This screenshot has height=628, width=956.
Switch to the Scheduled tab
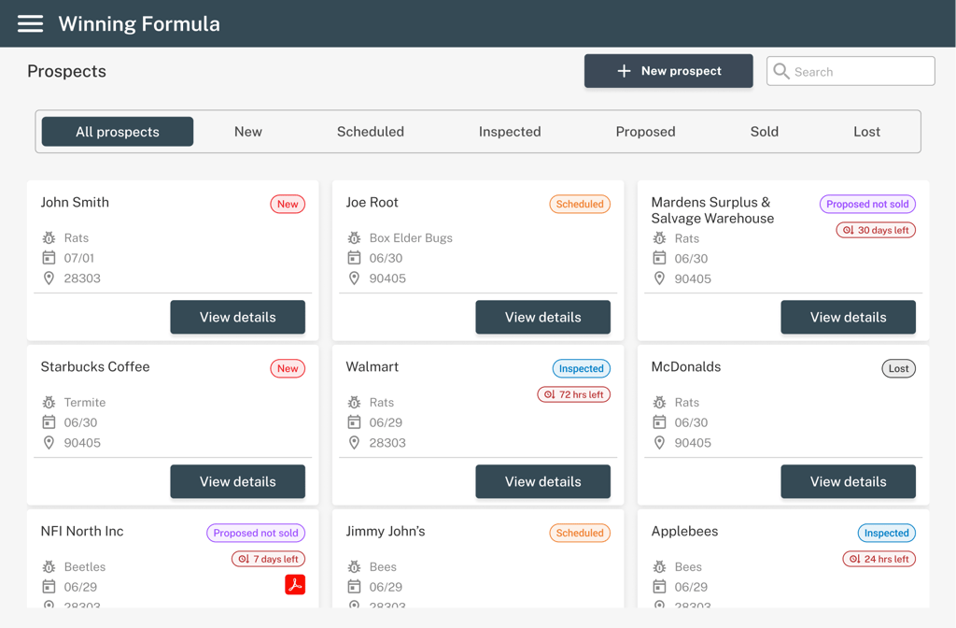[x=371, y=132]
